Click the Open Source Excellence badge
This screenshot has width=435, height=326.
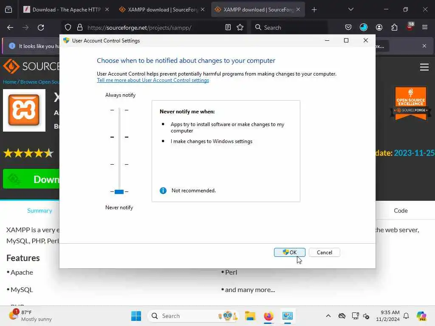point(411,104)
